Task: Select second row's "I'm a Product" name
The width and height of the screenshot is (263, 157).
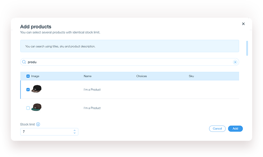Action: [x=92, y=108]
